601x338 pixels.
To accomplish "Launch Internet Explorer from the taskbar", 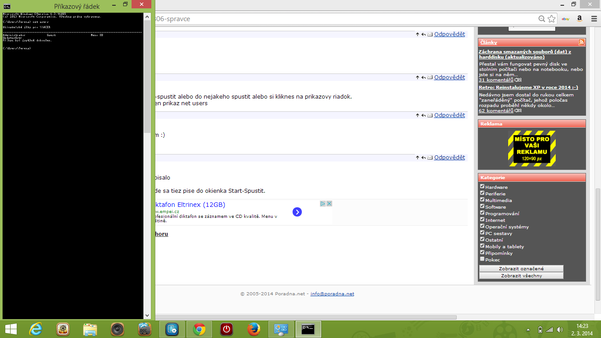I will [36, 329].
